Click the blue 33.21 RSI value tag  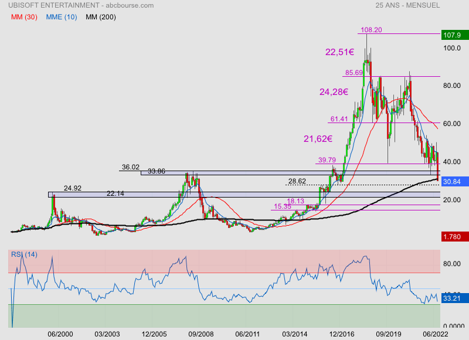[x=455, y=298]
